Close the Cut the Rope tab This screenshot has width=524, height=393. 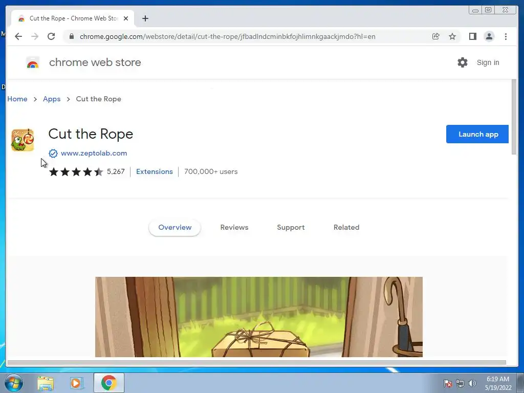126,18
